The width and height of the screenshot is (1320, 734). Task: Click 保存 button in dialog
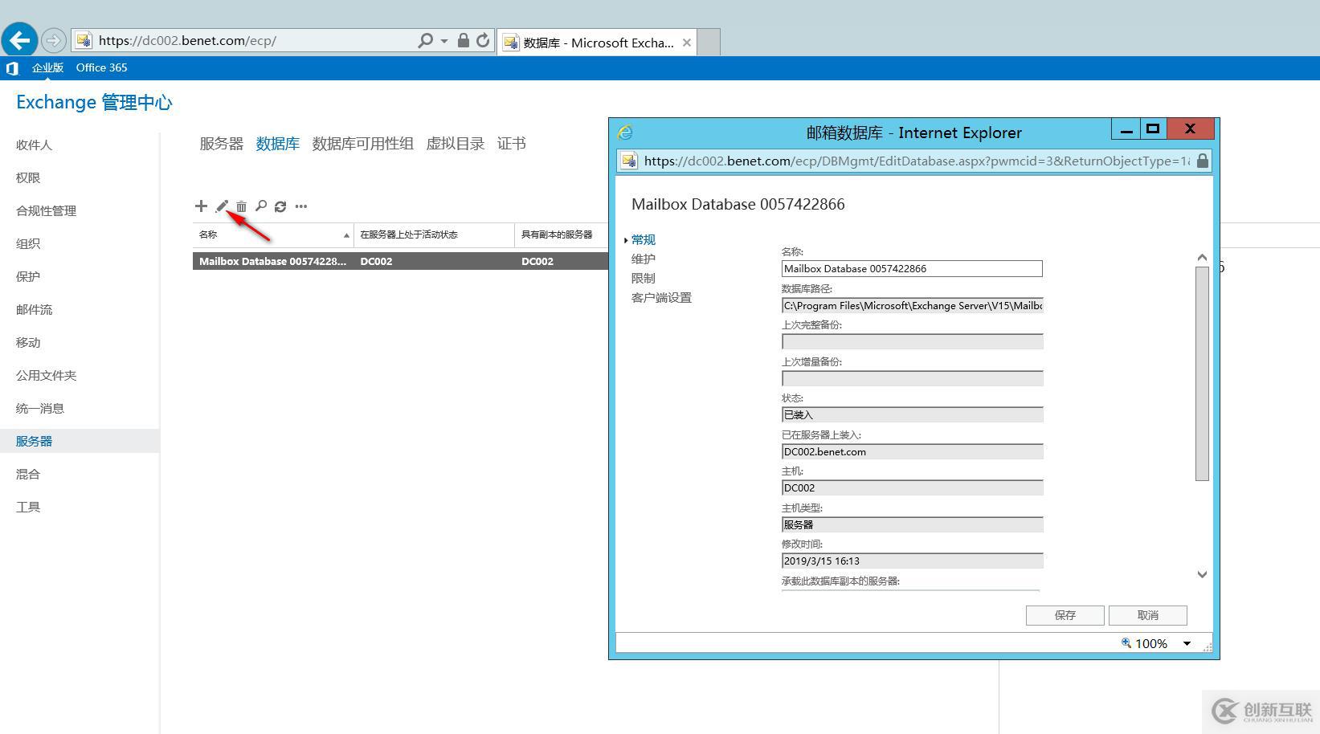(1065, 615)
